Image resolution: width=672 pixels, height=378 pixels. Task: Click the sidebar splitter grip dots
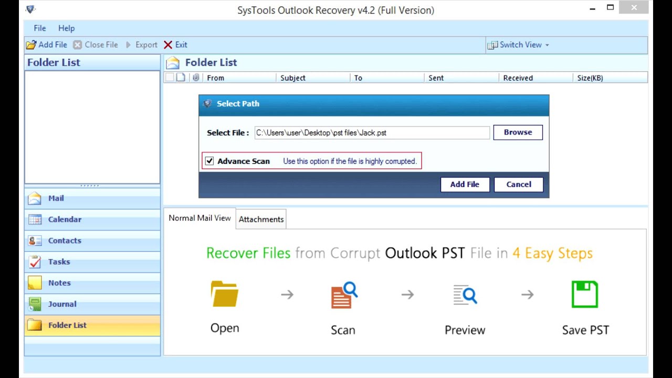coord(90,186)
